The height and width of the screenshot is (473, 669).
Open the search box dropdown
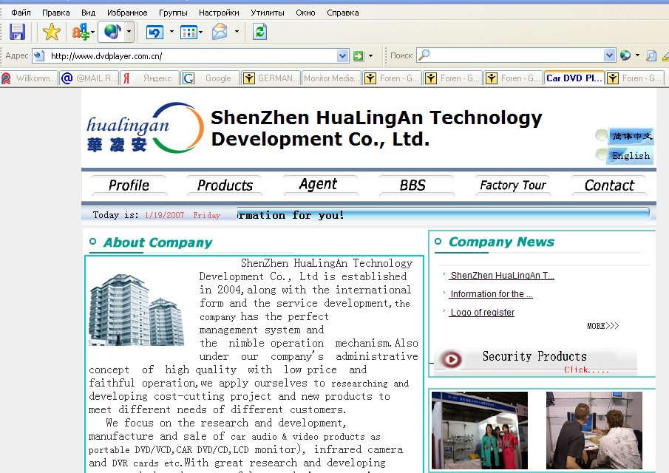click(610, 55)
